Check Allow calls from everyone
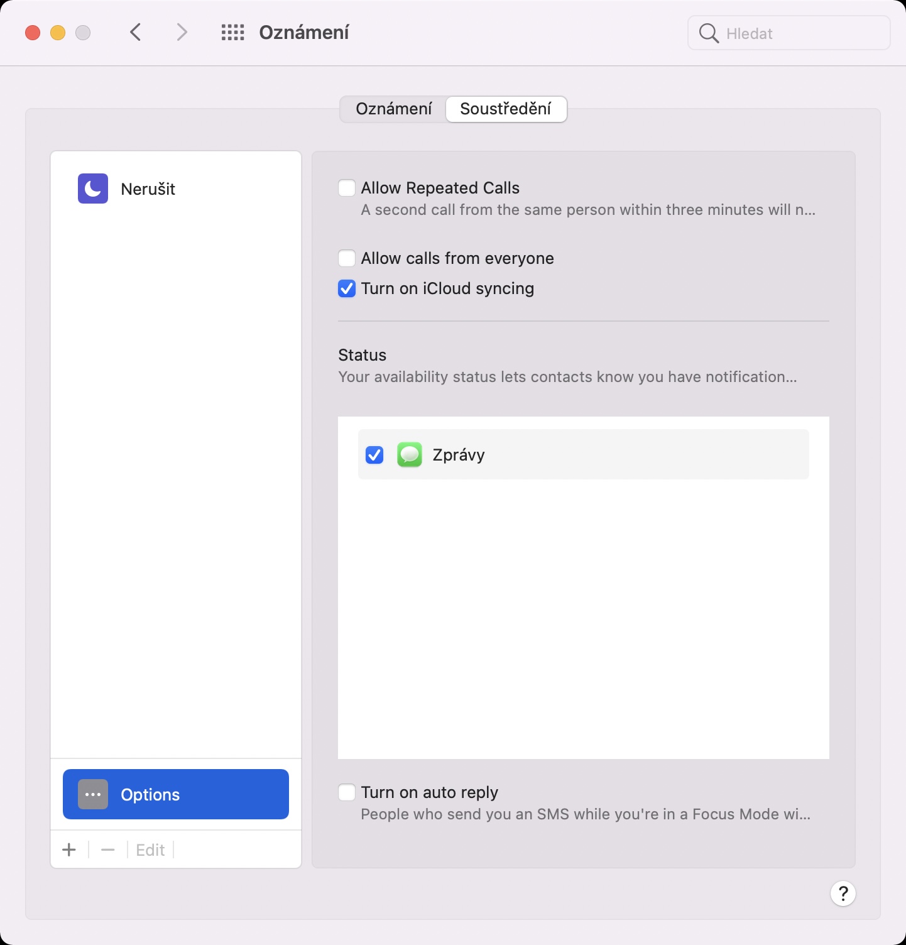 coord(347,258)
